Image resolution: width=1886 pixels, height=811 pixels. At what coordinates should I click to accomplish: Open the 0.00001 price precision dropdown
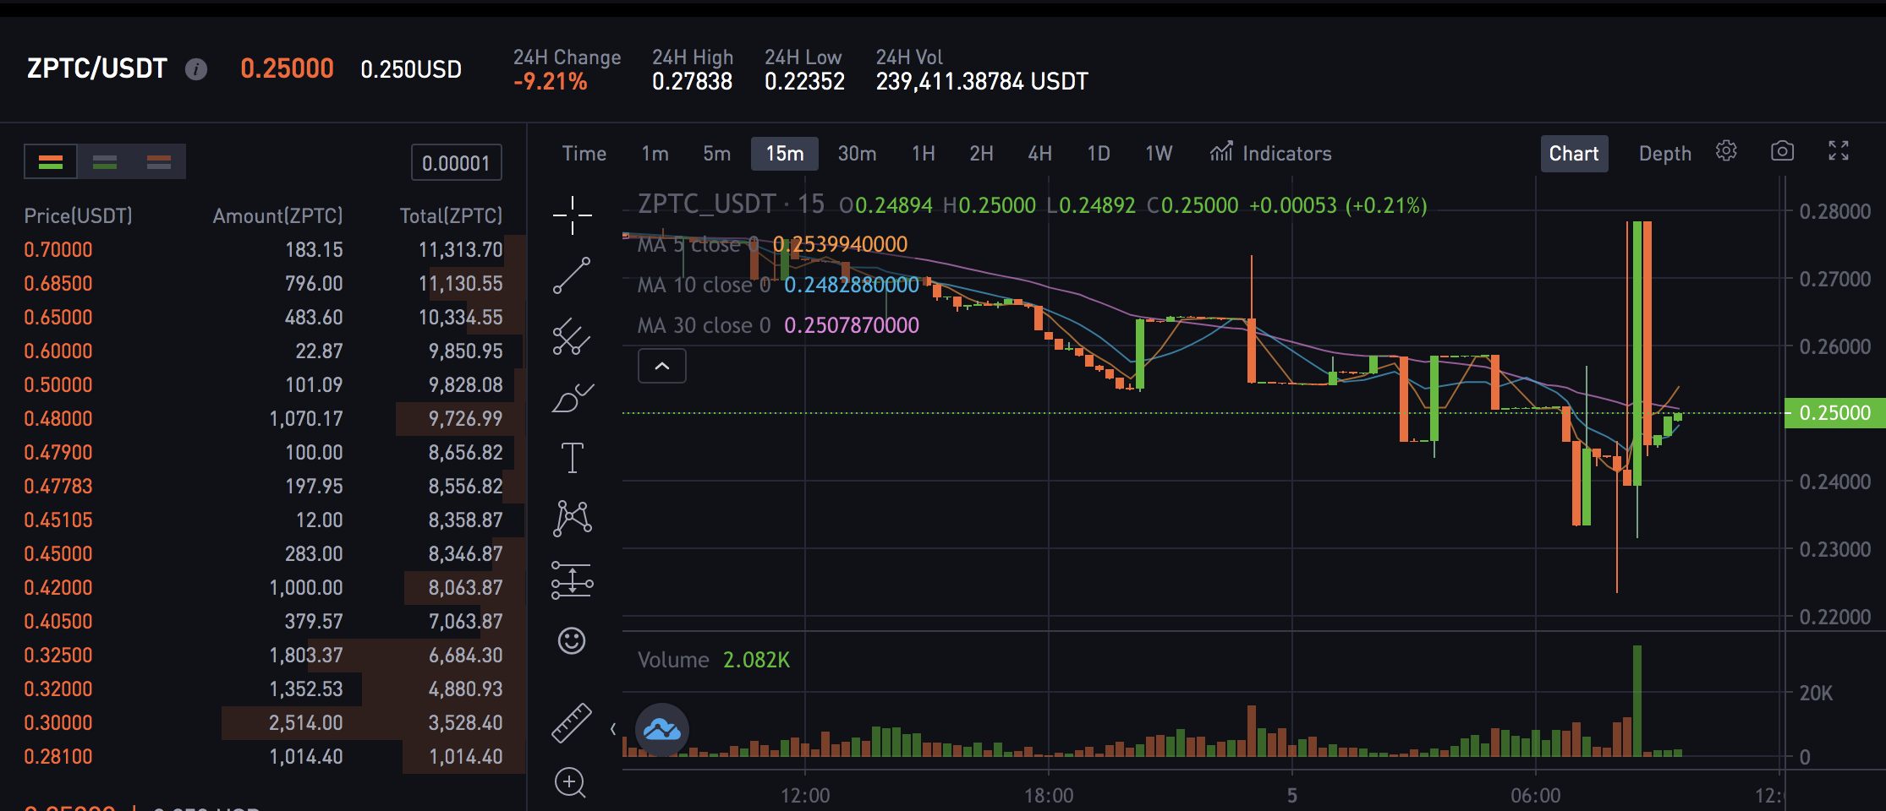tap(456, 163)
